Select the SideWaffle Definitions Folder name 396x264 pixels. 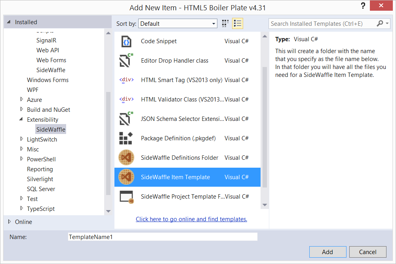pos(179,158)
